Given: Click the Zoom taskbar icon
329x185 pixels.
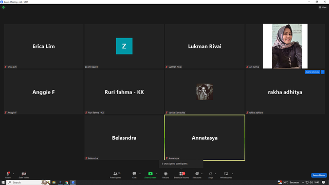Looking at the screenshot, I should (73, 182).
